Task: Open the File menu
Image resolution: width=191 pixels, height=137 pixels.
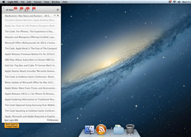Action: pos(23,2)
